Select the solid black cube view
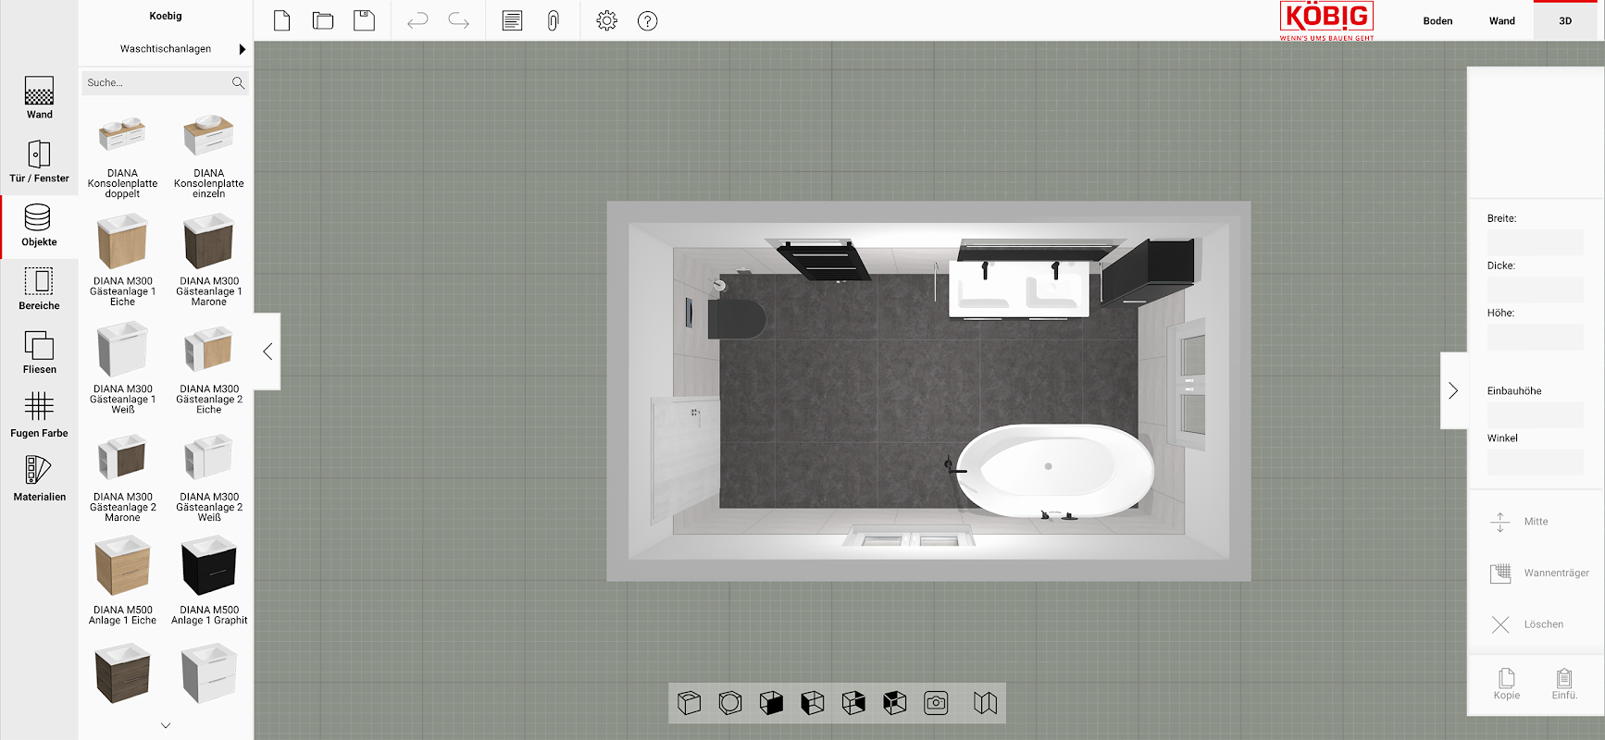 (x=771, y=703)
